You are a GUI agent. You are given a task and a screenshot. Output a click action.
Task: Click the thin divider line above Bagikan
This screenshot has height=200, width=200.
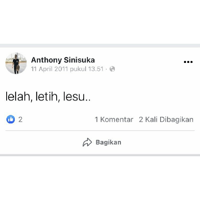click(100, 130)
